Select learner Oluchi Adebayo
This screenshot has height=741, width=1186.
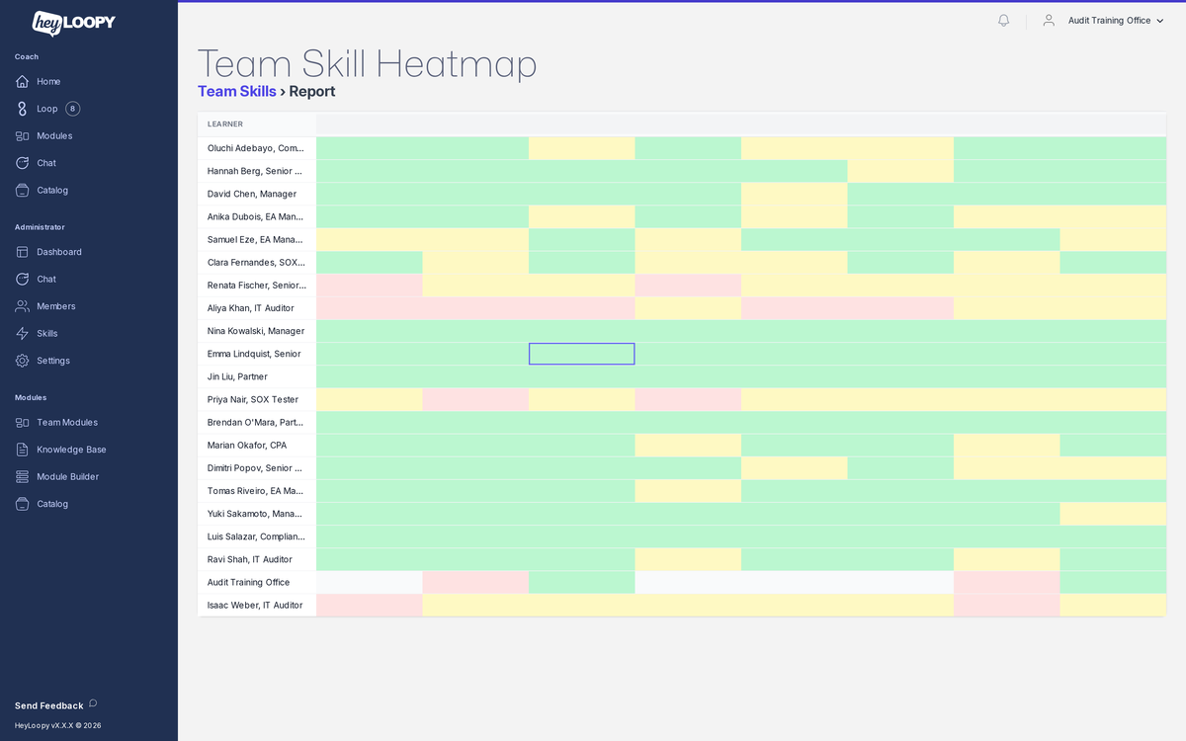click(257, 148)
